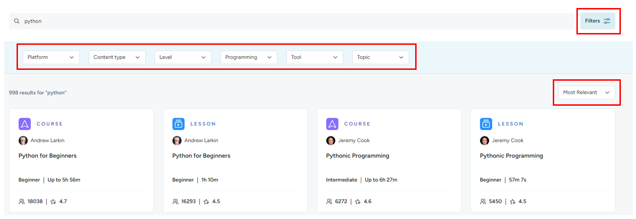Click the blue Lesson icon on second card

(x=178, y=124)
